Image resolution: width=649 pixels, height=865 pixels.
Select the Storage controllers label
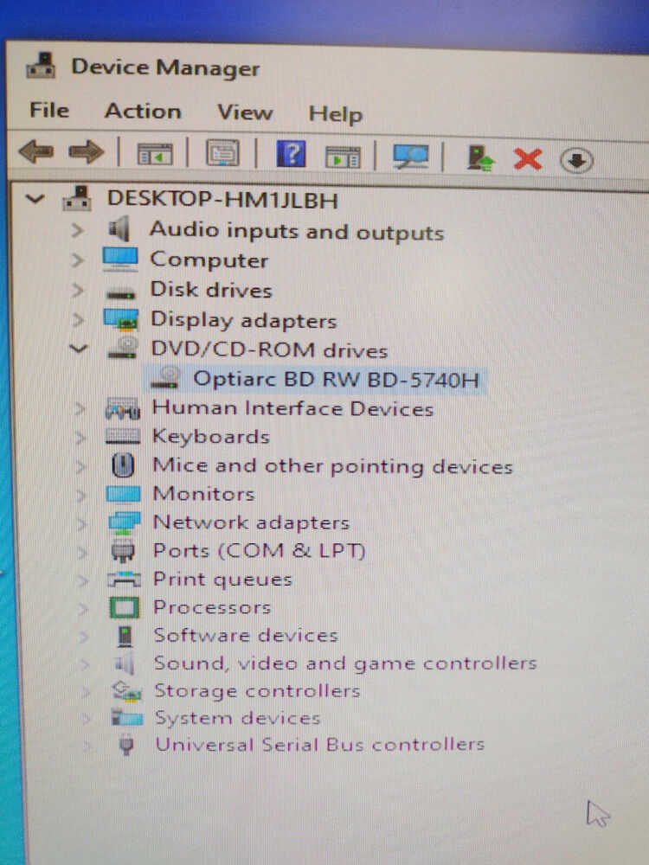257,690
